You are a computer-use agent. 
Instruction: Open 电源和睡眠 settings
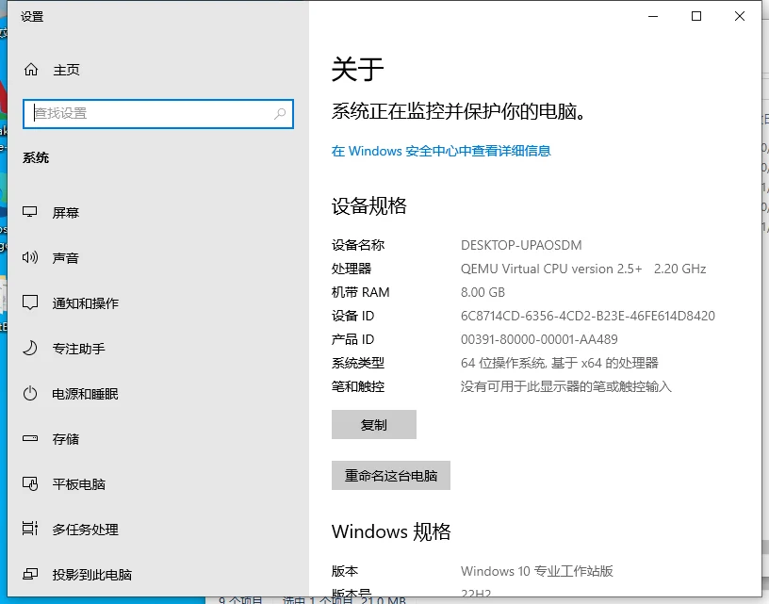coord(86,394)
